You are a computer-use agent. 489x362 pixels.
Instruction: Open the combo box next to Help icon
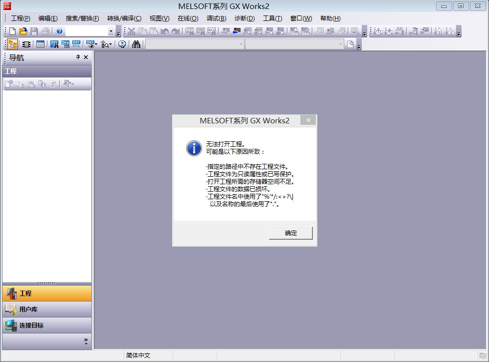tap(111, 31)
